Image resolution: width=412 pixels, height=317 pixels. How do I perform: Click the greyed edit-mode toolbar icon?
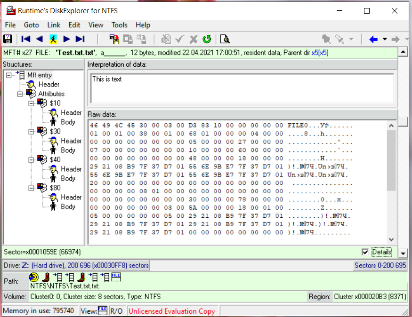point(166,39)
